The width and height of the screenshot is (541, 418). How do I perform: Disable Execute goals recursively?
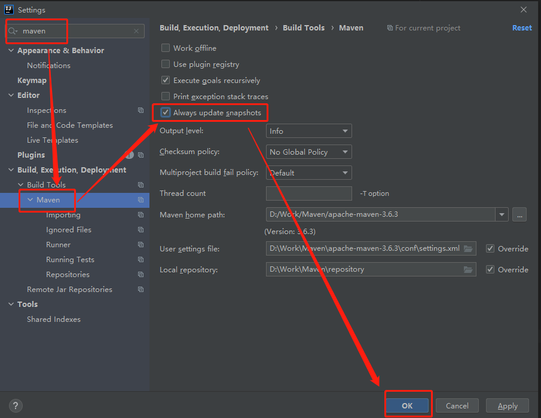pyautogui.click(x=166, y=80)
